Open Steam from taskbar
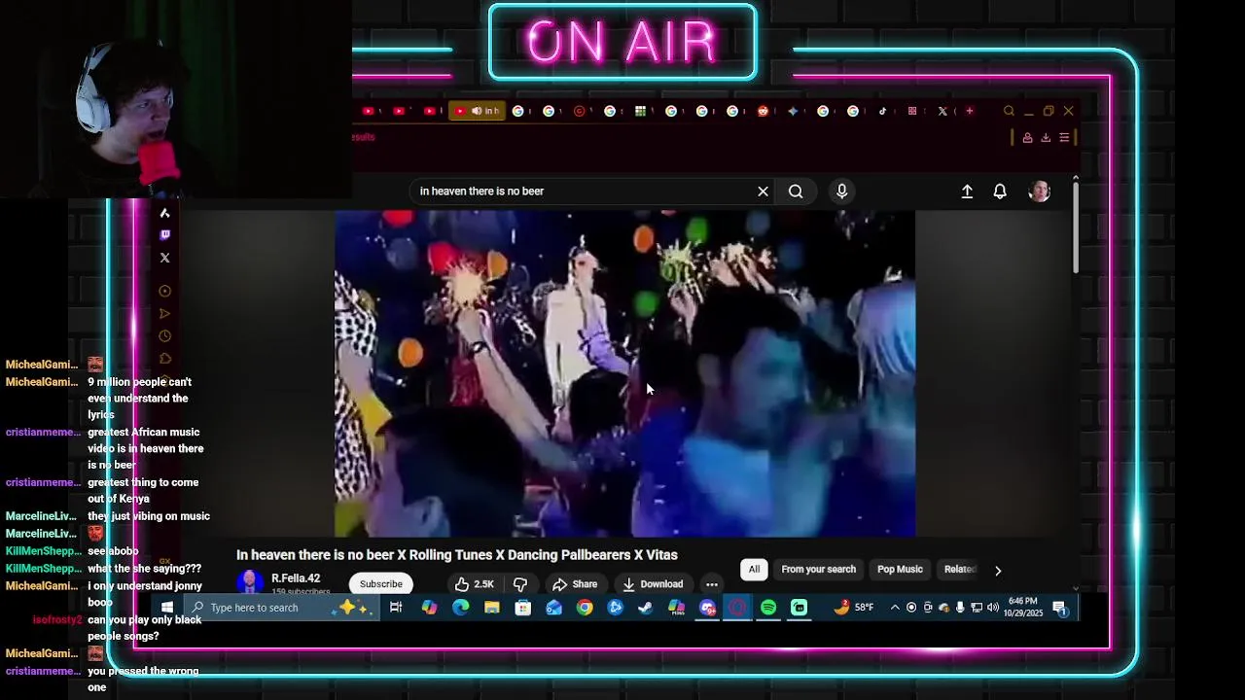1245x700 pixels. click(645, 608)
